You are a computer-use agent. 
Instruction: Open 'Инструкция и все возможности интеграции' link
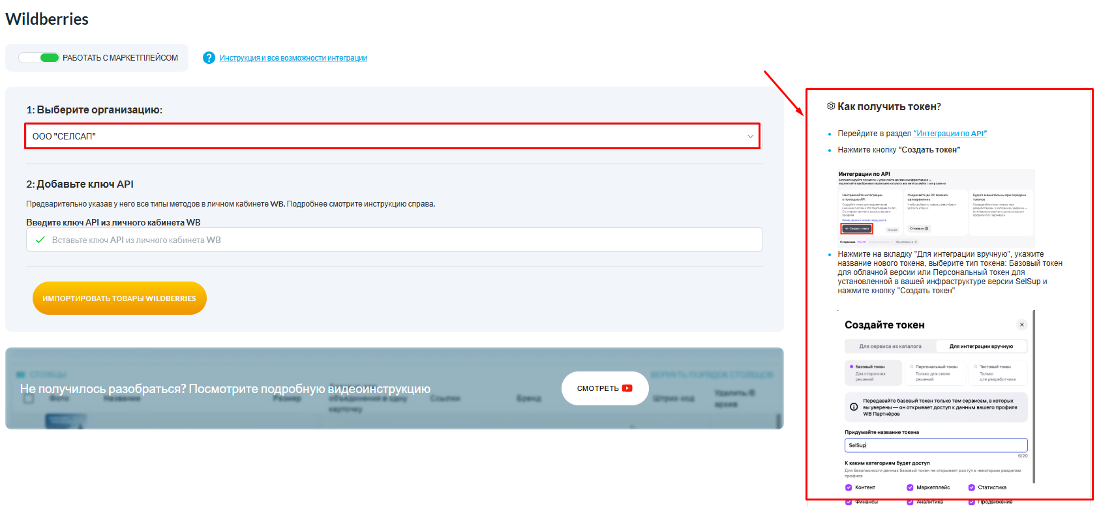pos(293,58)
